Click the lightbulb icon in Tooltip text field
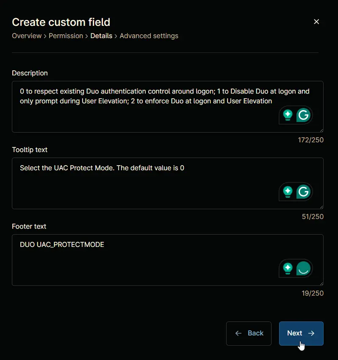 point(288,192)
